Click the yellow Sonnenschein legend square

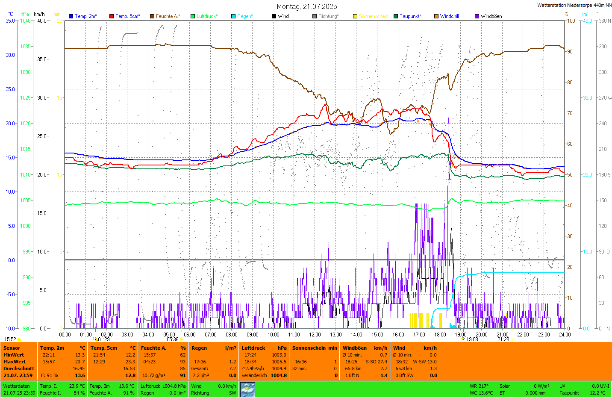coord(355,16)
